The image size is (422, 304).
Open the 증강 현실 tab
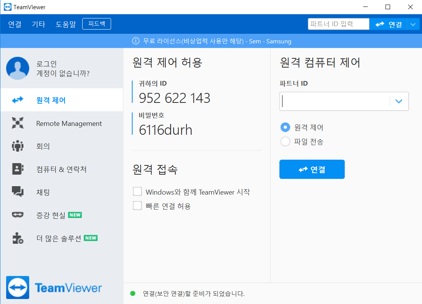click(x=61, y=215)
